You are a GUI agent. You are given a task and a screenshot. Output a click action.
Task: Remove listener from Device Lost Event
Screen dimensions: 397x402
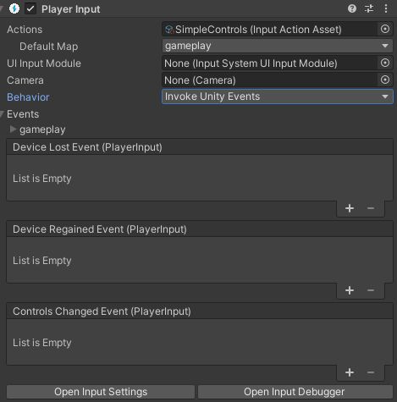point(371,208)
